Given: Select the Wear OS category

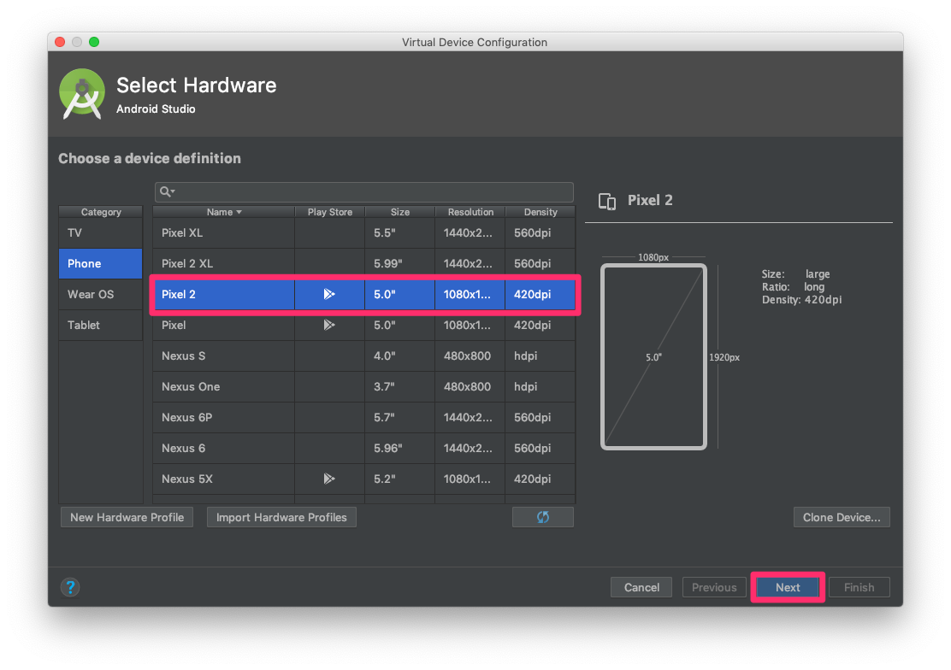Looking at the screenshot, I should 101,294.
